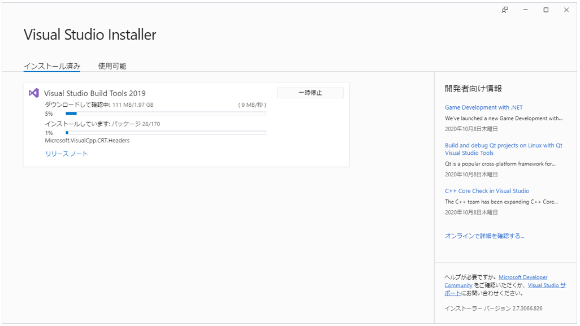Click the install progress bar at 1%
Image resolution: width=580 pixels, height=326 pixels.
(x=165, y=133)
